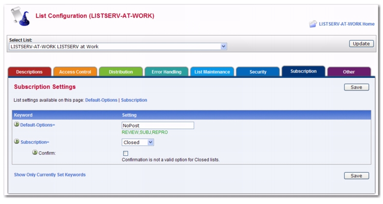Open the Security tab

coord(258,72)
